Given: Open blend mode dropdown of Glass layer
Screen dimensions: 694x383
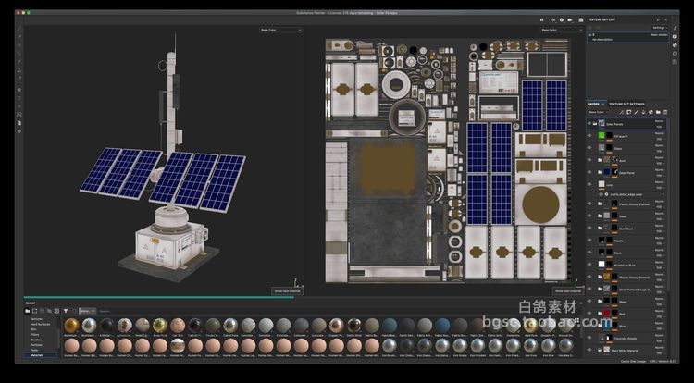Looking at the screenshot, I should 660,145.
